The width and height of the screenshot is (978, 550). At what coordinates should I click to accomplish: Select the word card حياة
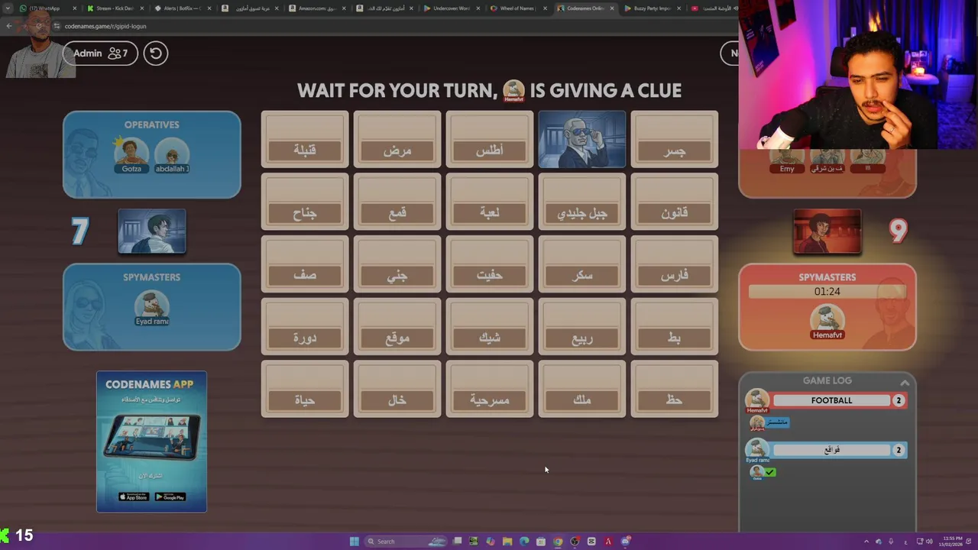click(x=305, y=390)
